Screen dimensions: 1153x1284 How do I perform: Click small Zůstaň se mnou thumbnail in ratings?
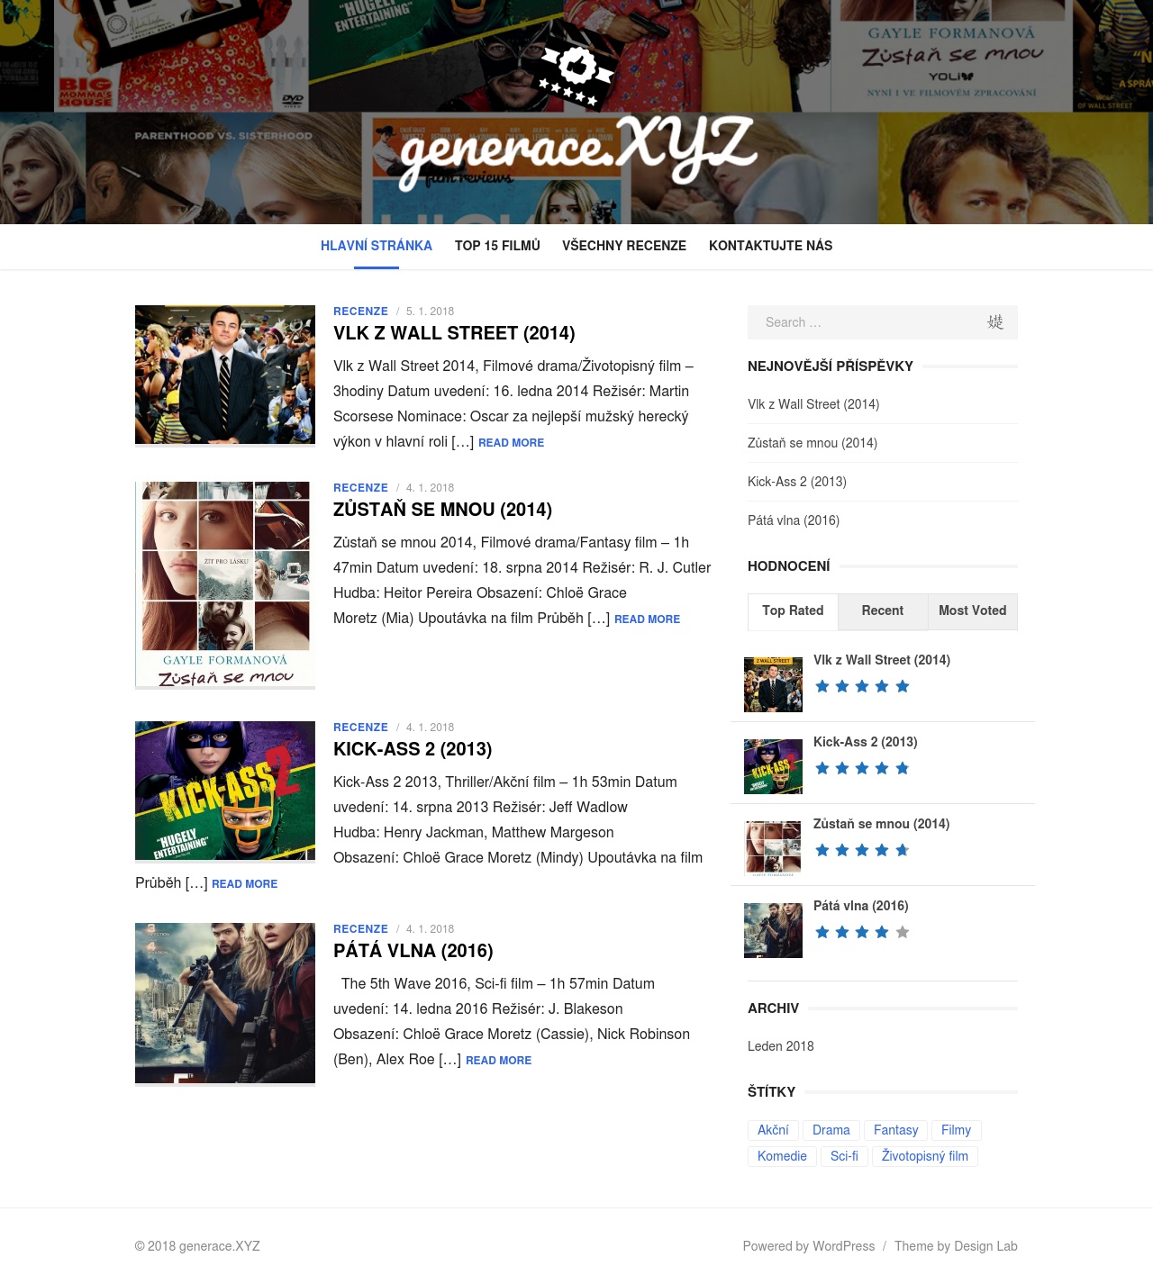pyautogui.click(x=773, y=848)
